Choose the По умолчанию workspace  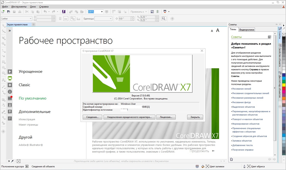33,98
